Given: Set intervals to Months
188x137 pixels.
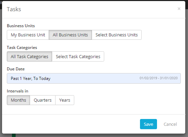Looking at the screenshot, I should (x=18, y=100).
